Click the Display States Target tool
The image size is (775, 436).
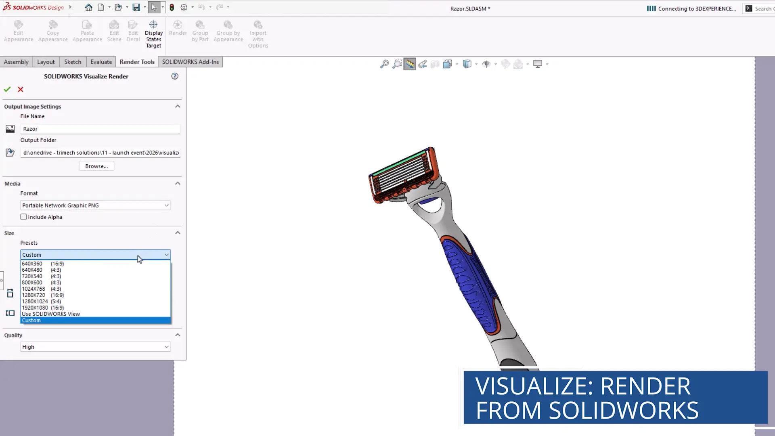pyautogui.click(x=153, y=34)
